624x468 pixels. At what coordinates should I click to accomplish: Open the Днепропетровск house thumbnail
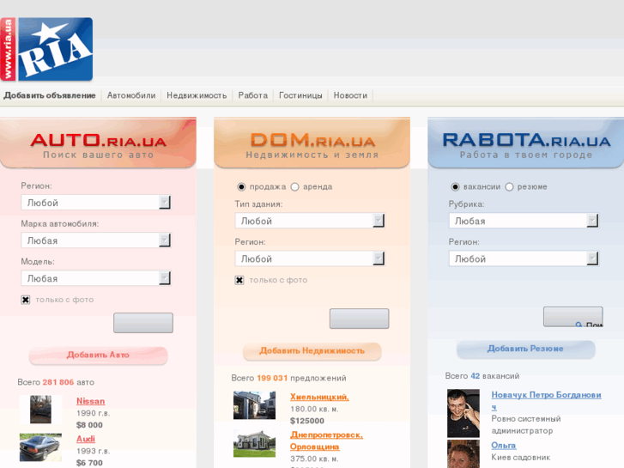point(254,443)
